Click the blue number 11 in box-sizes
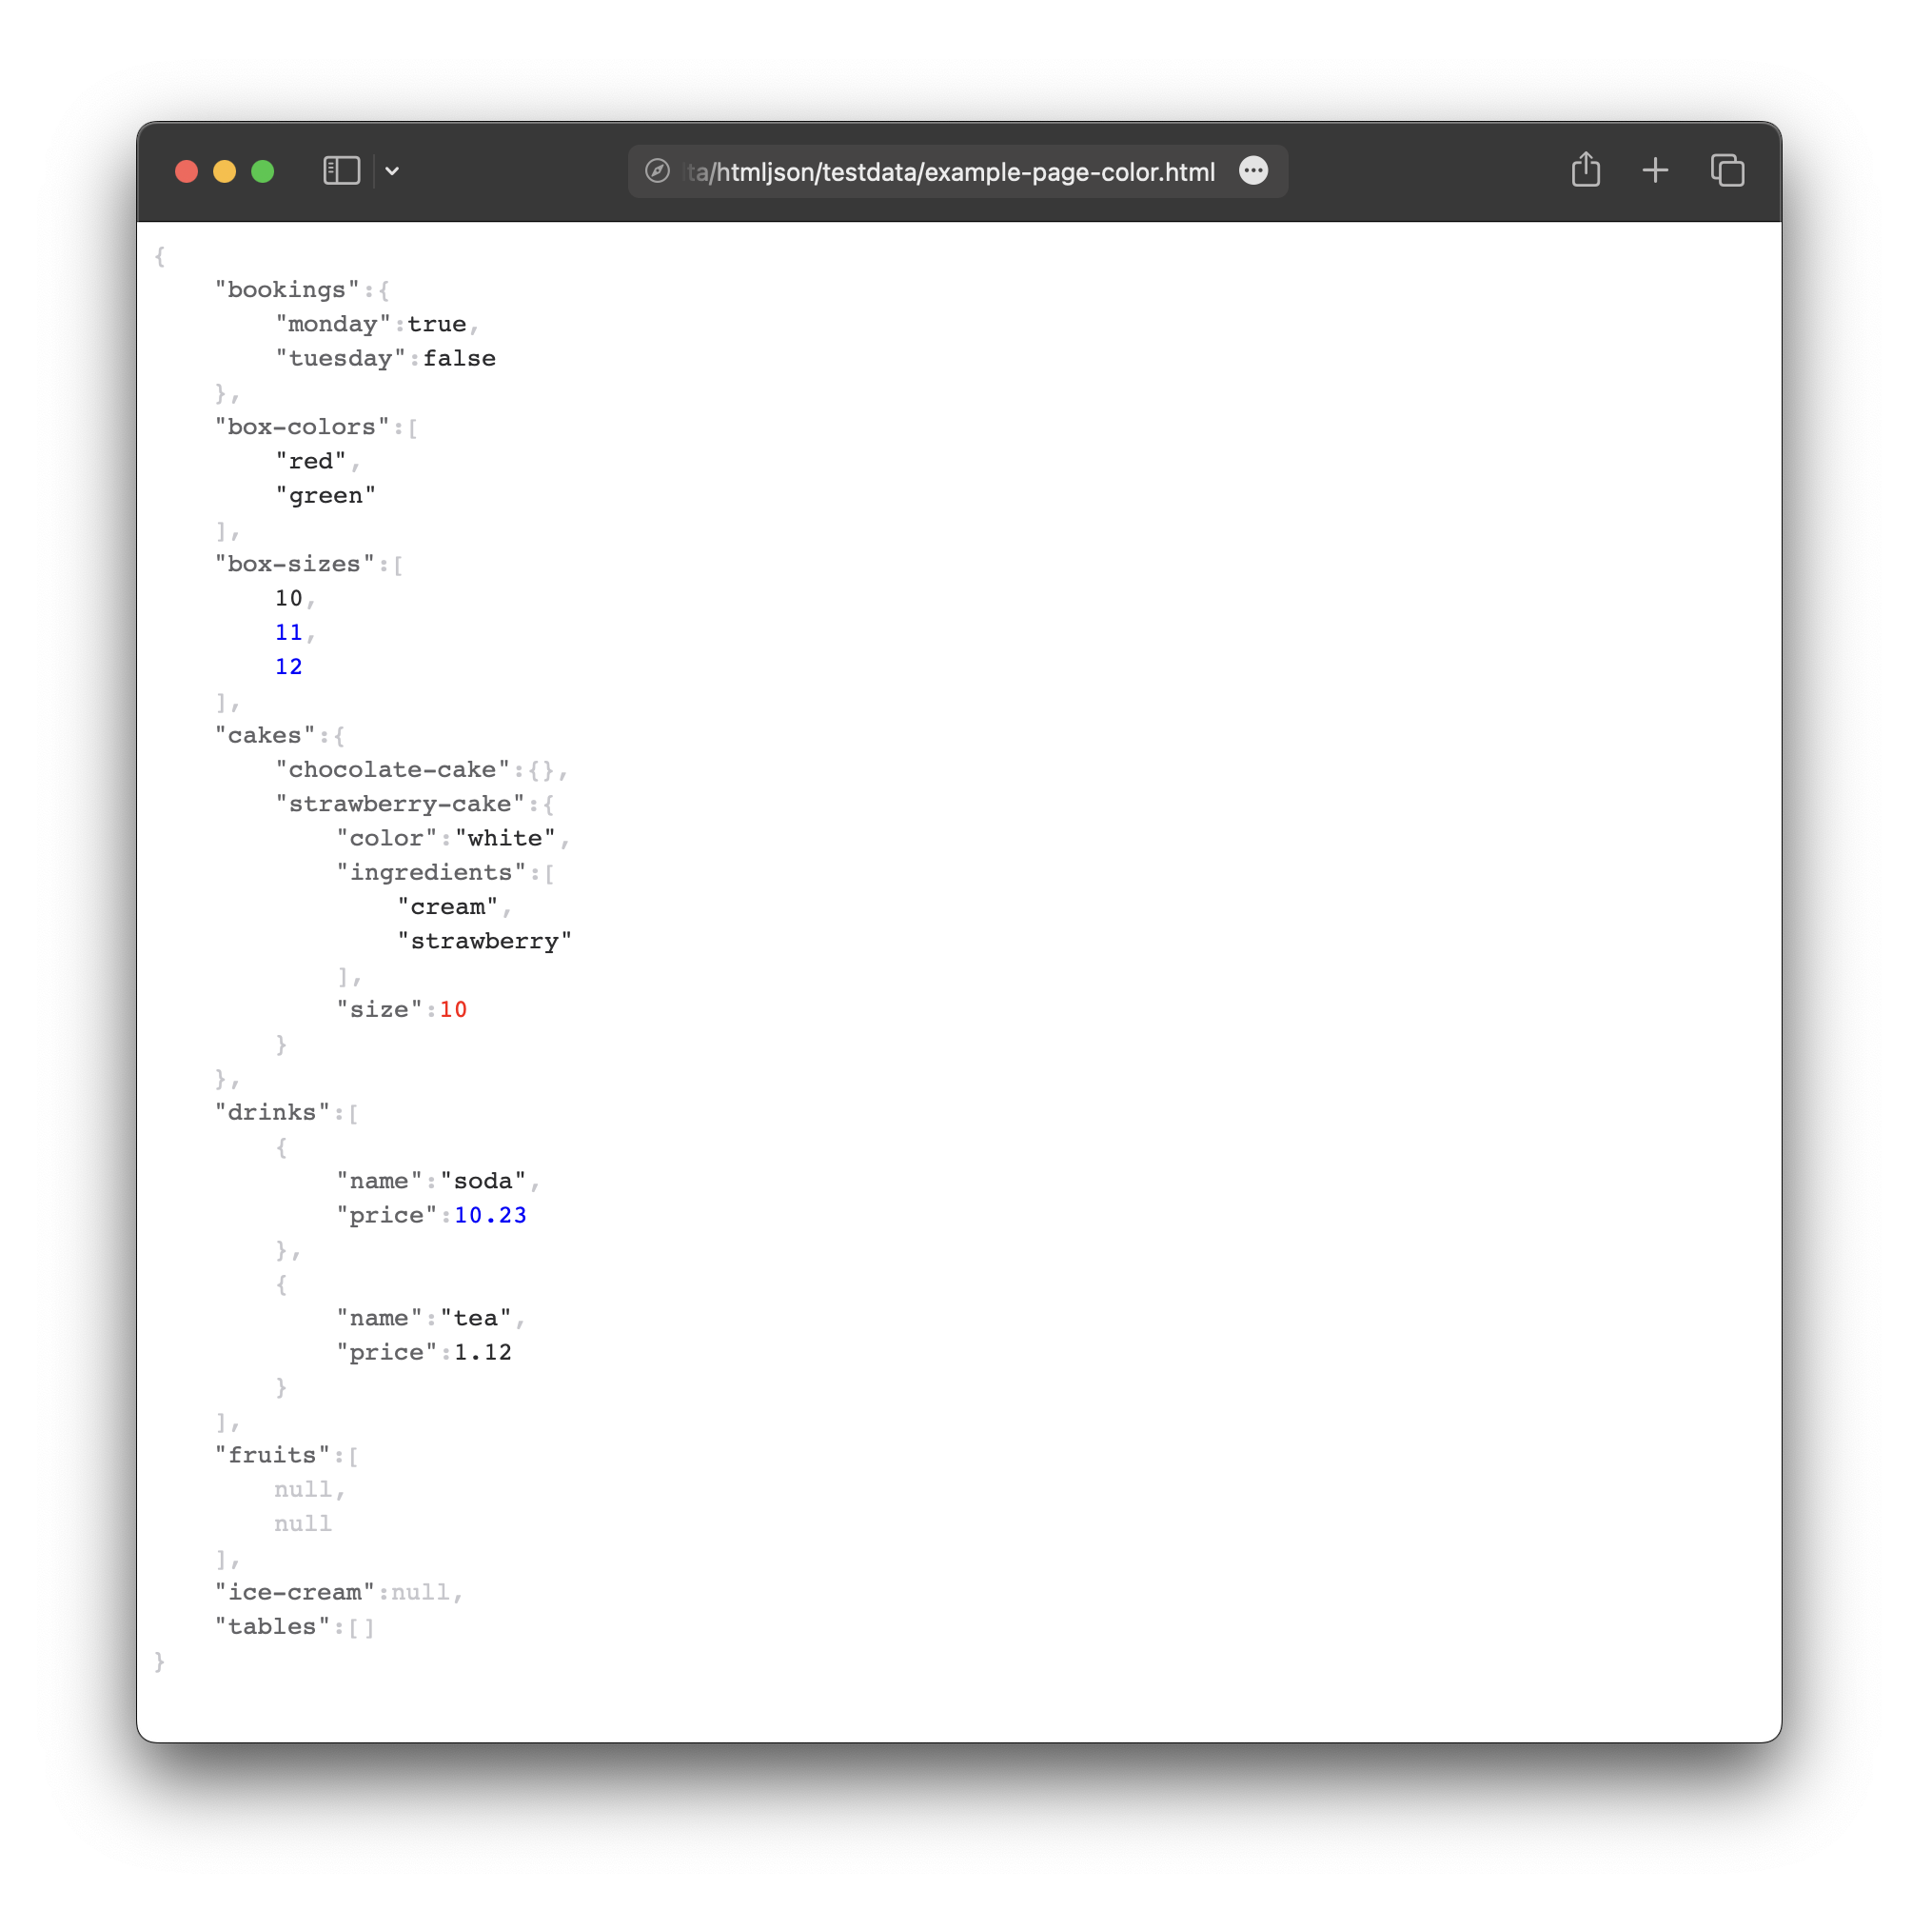 point(288,632)
